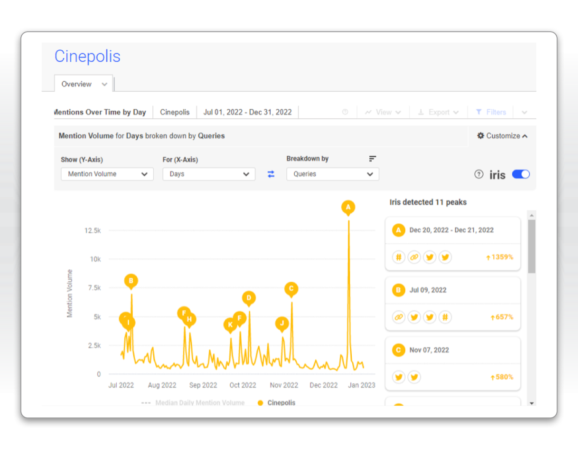This screenshot has width=578, height=453.
Task: Click the peaks list scroll up arrow
Action: coord(532,215)
